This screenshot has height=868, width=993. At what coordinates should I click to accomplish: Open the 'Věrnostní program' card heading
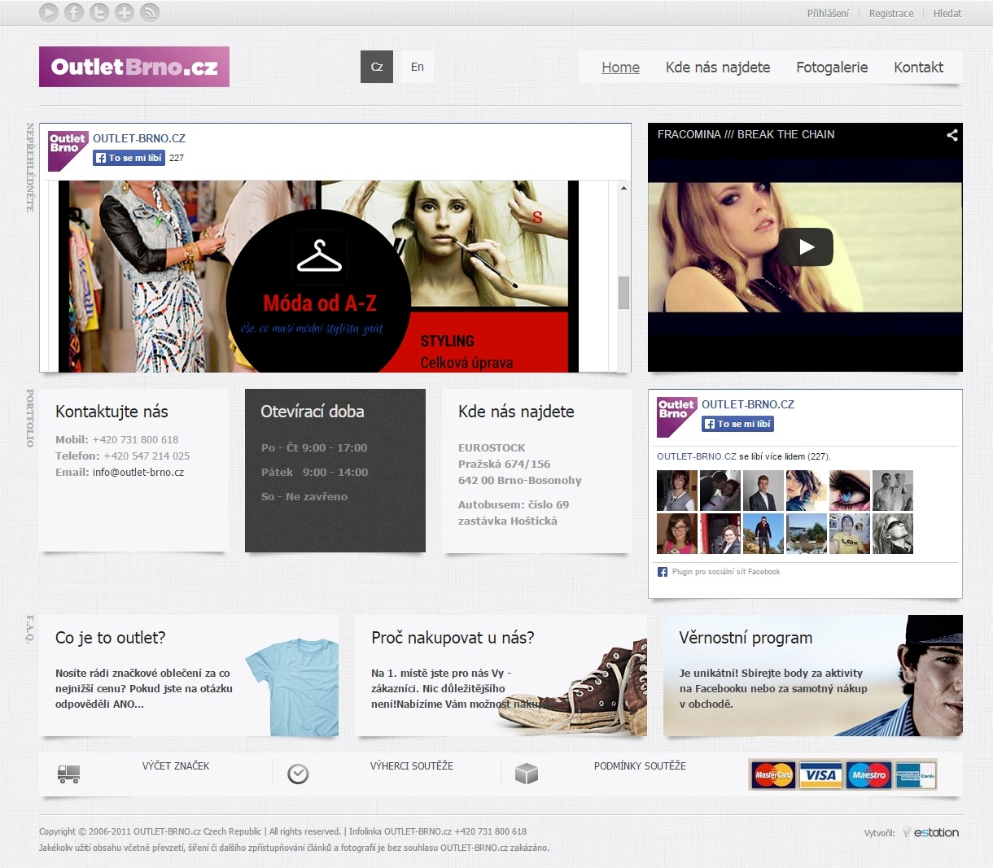746,638
